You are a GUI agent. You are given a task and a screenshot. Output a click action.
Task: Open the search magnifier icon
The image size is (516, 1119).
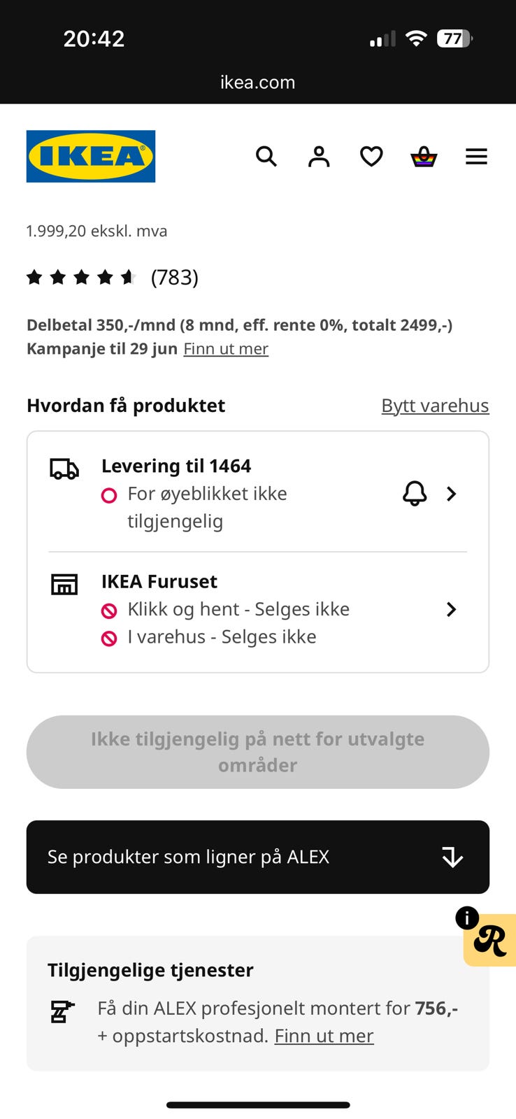point(266,156)
